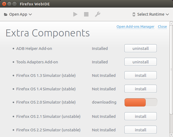Click the Play (run app) icon
This screenshot has height=137, width=173.
click(x=75, y=14)
